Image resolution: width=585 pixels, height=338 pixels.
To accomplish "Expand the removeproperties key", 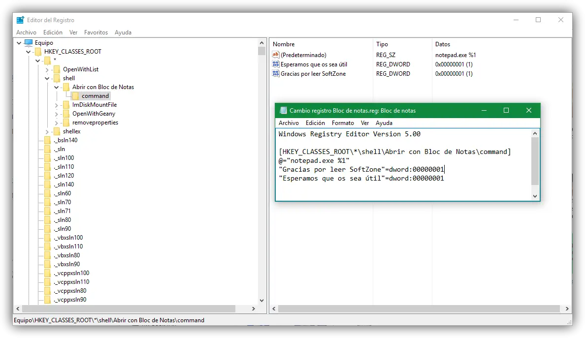I will (56, 123).
